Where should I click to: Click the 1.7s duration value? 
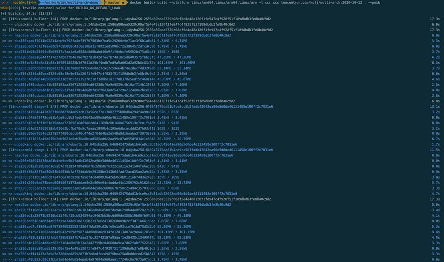(x=436, y=144)
